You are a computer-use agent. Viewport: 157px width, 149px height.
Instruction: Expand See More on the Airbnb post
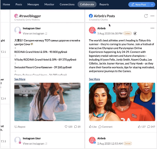point(95,79)
